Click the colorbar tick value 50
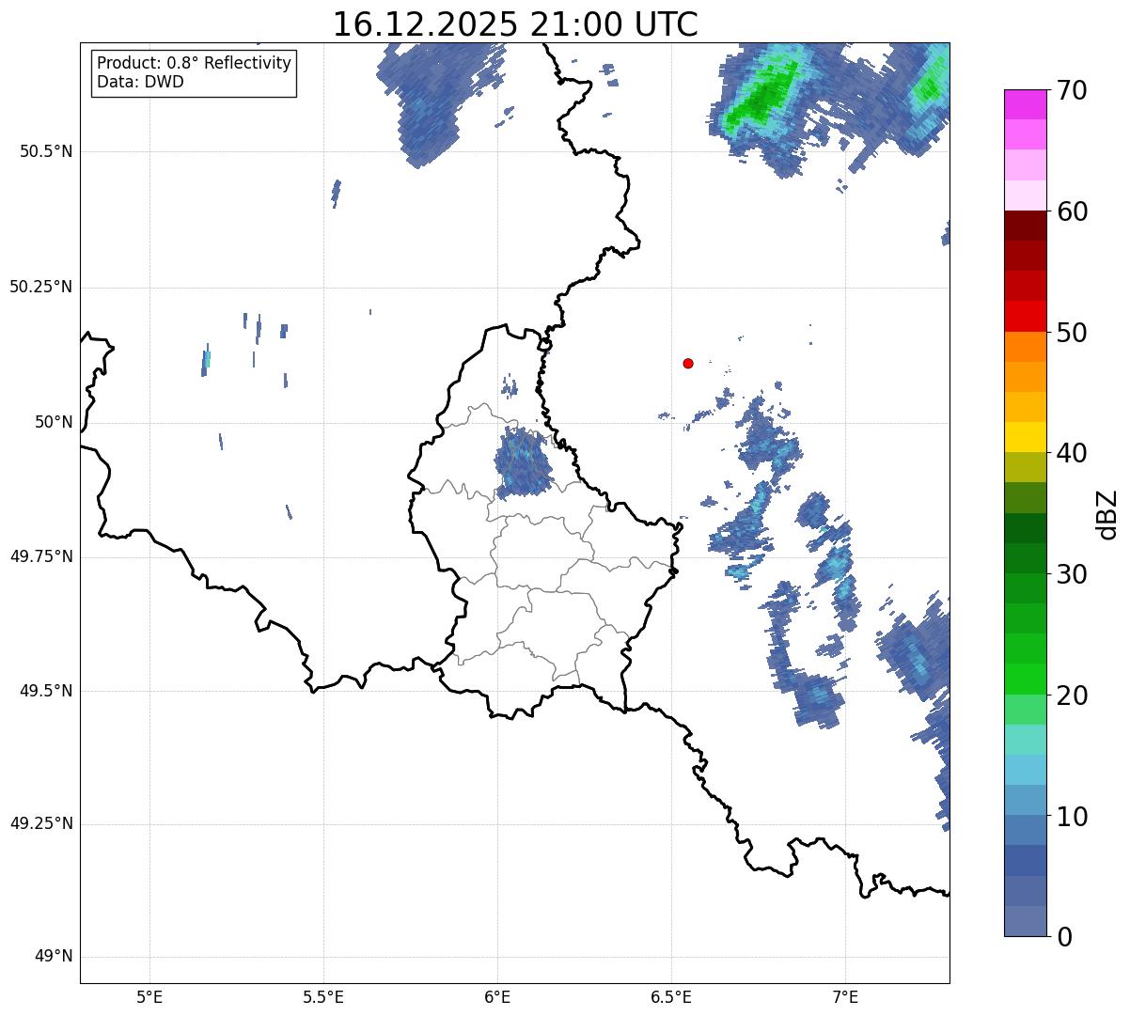The height and width of the screenshot is (1016, 1130). [x=1072, y=333]
